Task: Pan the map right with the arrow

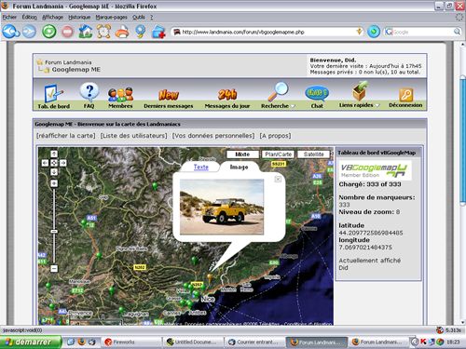Action: (x=63, y=163)
